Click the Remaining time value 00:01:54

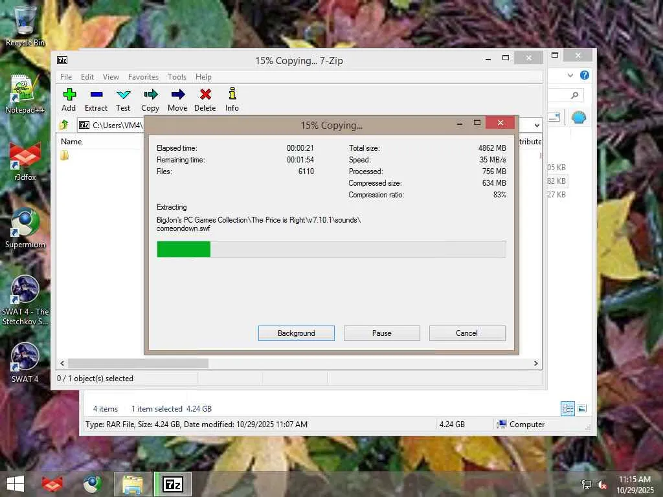click(300, 160)
